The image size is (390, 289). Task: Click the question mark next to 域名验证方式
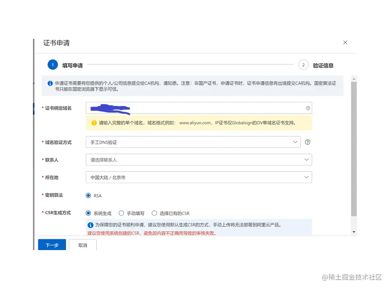(x=308, y=142)
